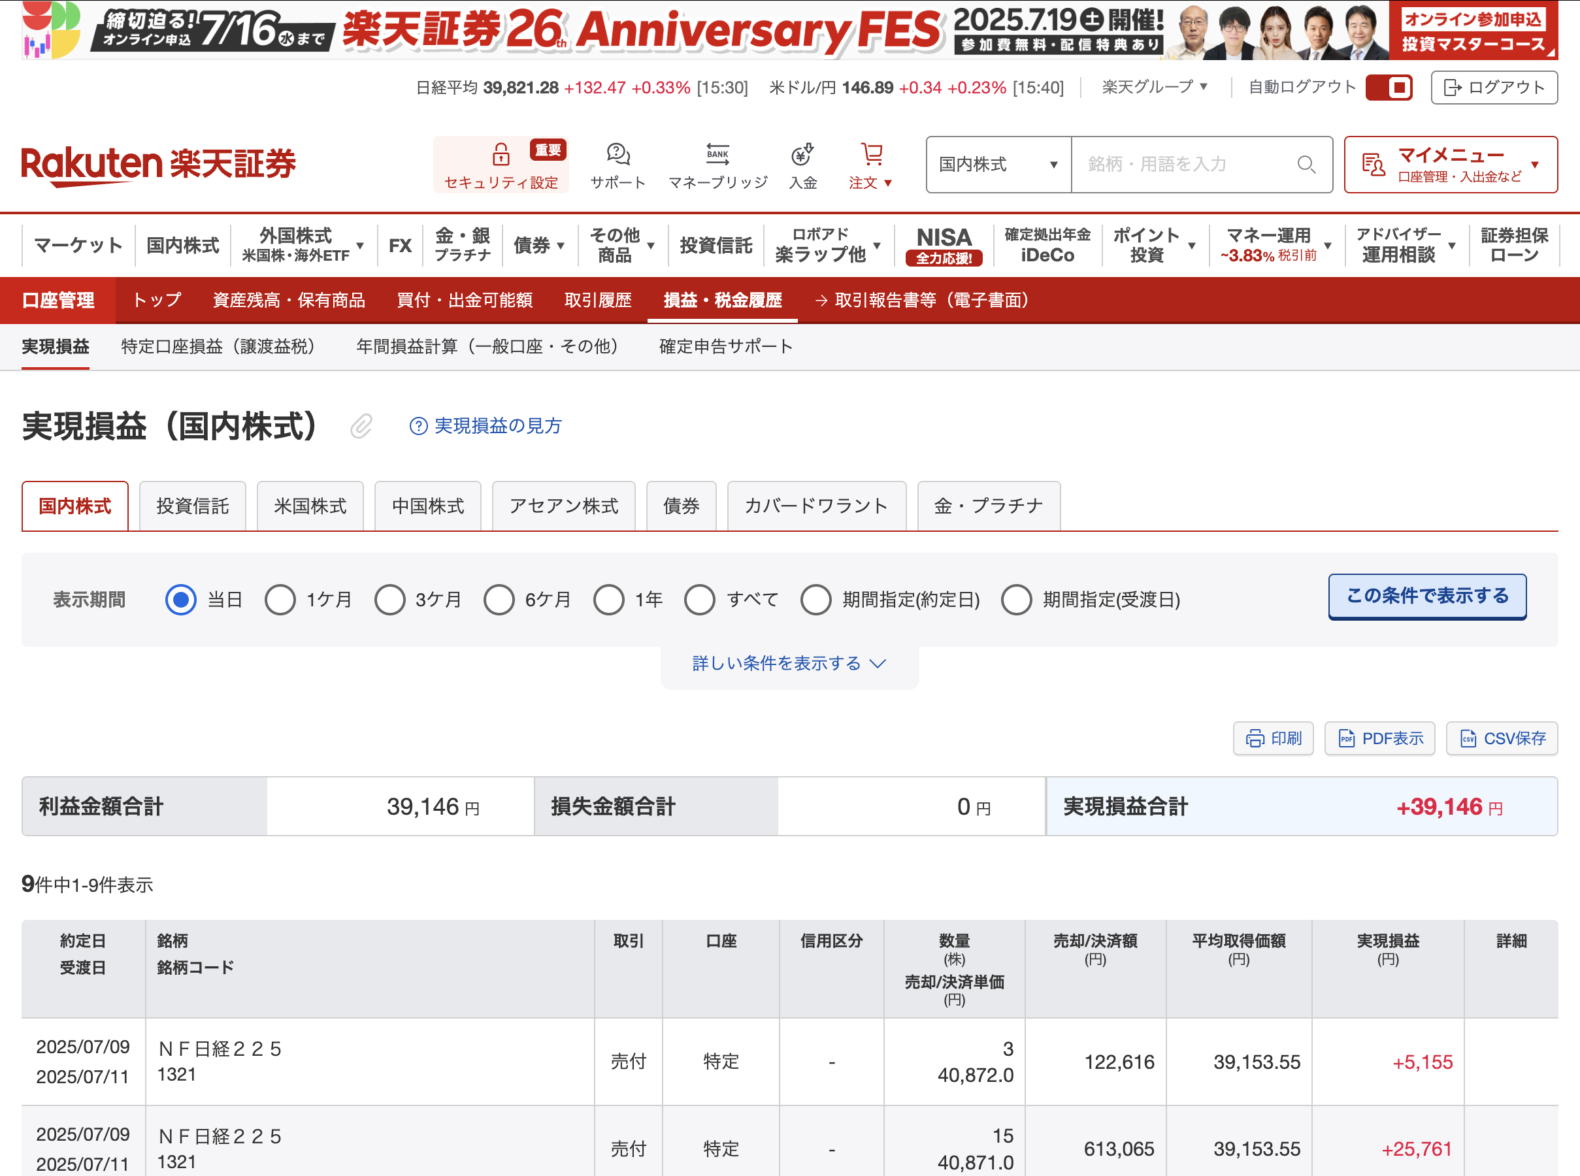Open the マーケット menu
Viewport: 1580px width, 1176px height.
[78, 245]
